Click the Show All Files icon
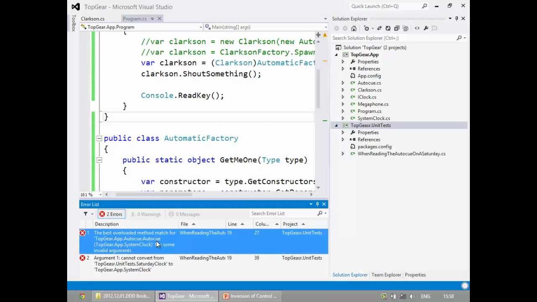Screen dimensions: 537x302 click(x=405, y=28)
